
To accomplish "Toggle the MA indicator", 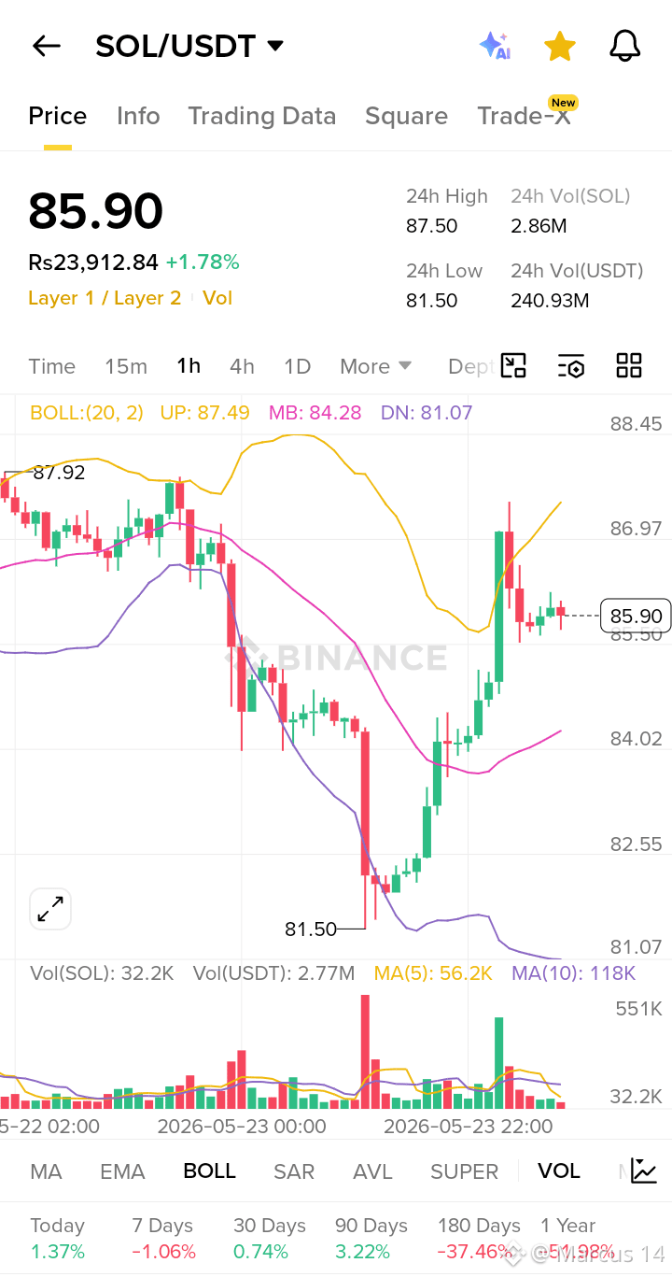I will point(47,1171).
